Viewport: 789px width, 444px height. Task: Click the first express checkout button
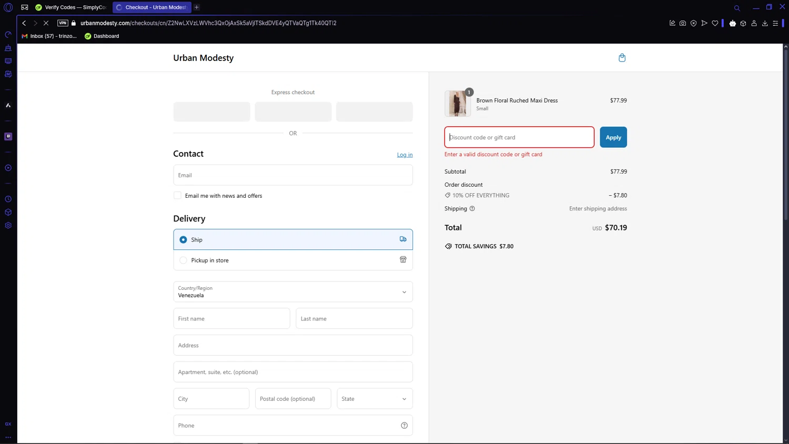[212, 112]
